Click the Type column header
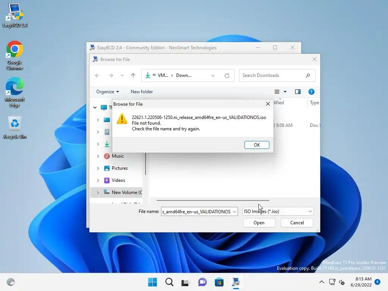The height and width of the screenshot is (291, 388). pos(314,103)
